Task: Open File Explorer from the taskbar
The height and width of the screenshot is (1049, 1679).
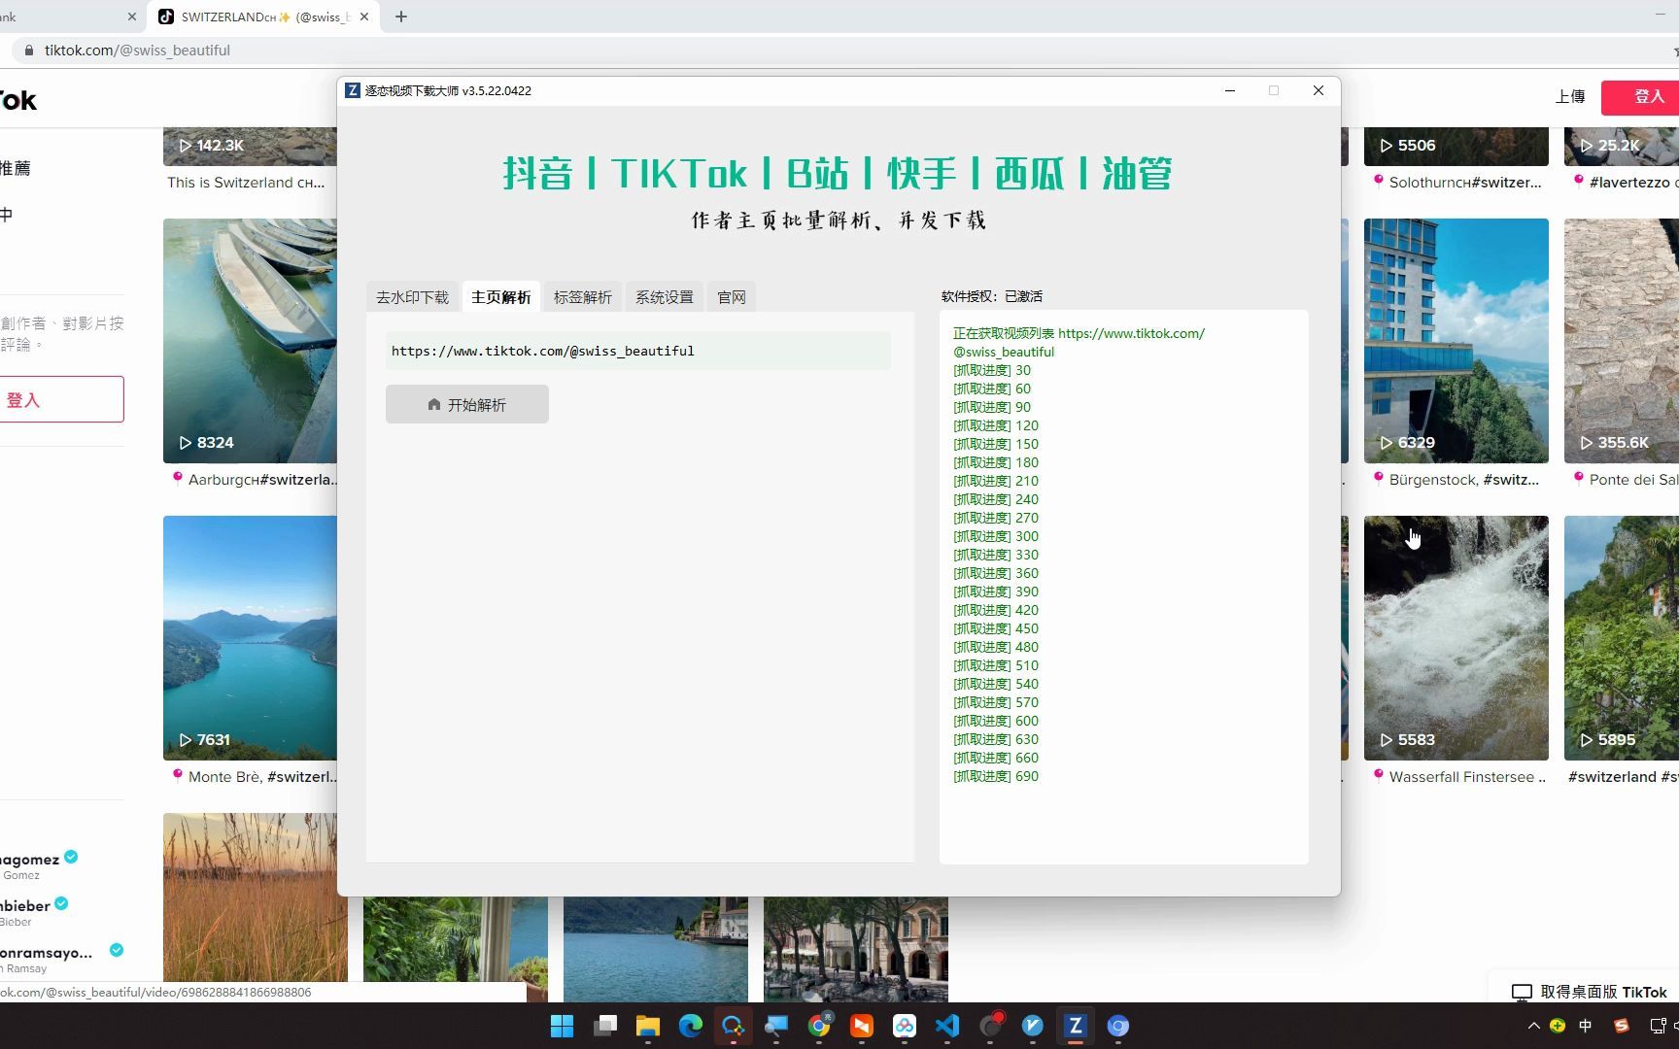Action: tap(648, 1026)
